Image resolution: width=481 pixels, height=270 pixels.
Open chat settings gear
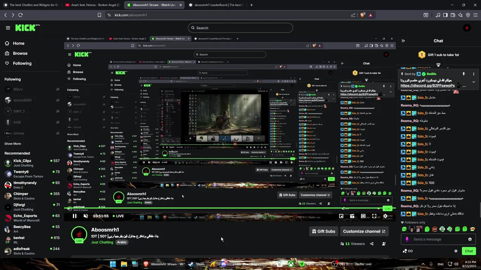[456, 251]
